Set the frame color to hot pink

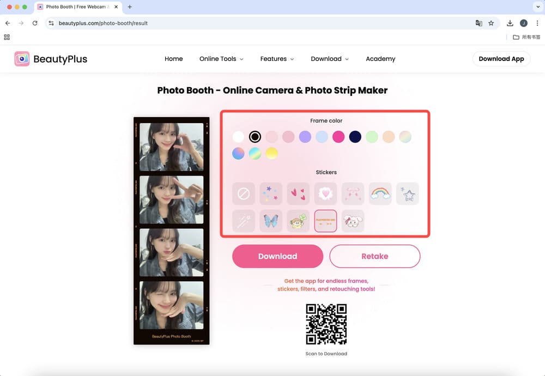(338, 137)
